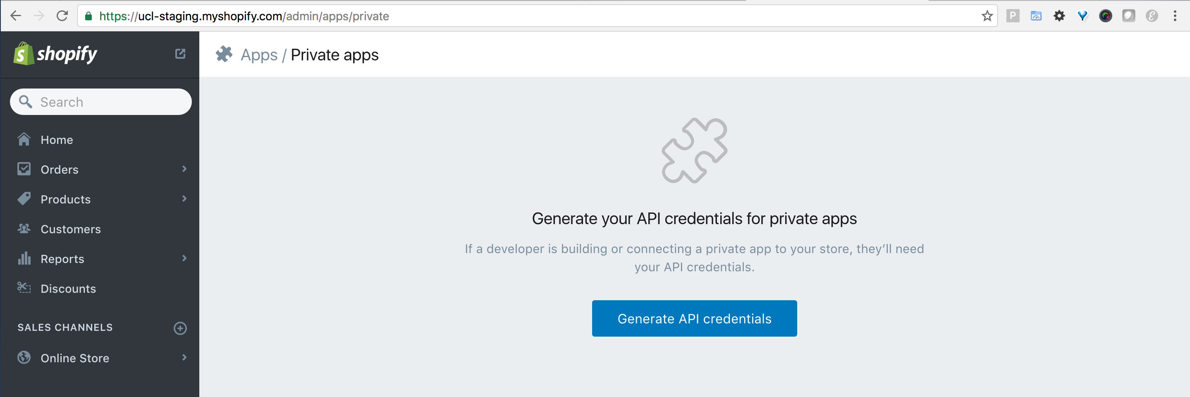
Task: Open the Discounts section
Action: coord(68,288)
